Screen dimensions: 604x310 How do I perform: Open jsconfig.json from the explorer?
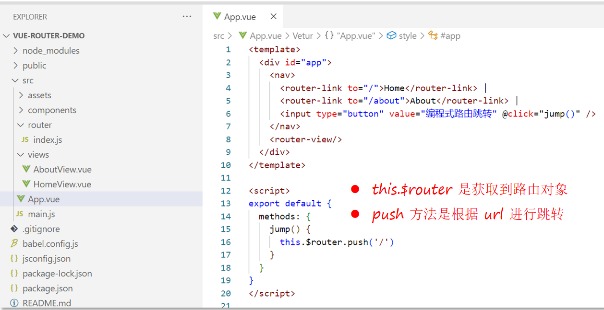pos(47,259)
